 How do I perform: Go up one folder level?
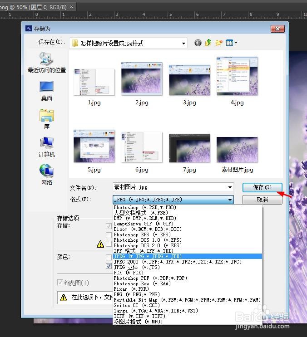click(208, 43)
